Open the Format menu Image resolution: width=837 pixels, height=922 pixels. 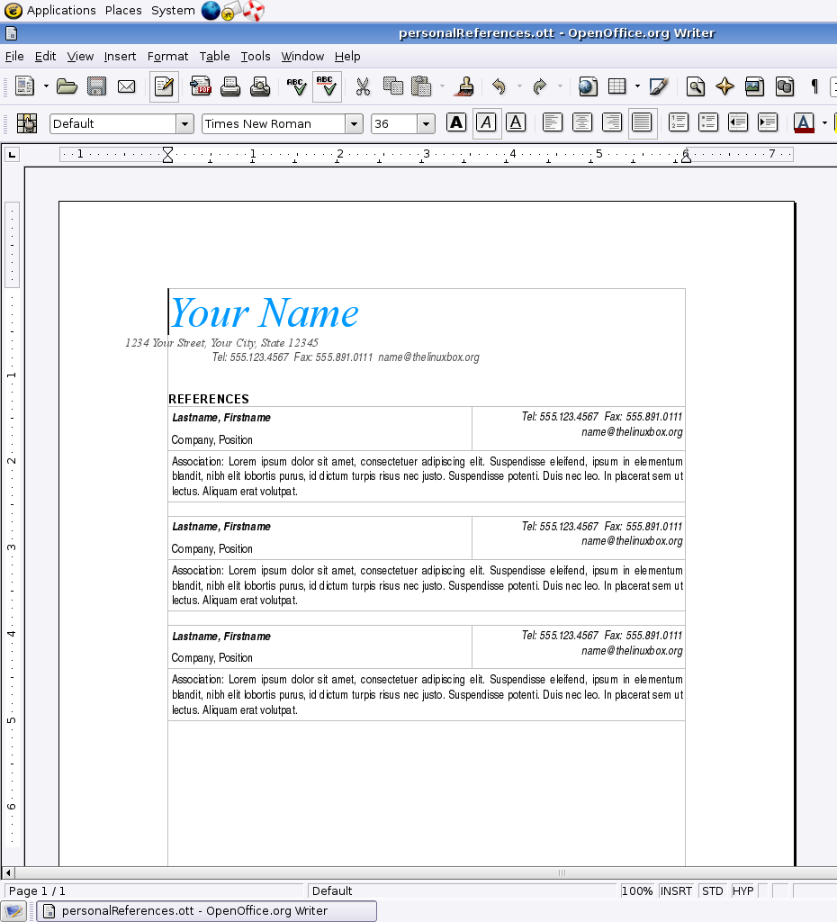point(167,57)
